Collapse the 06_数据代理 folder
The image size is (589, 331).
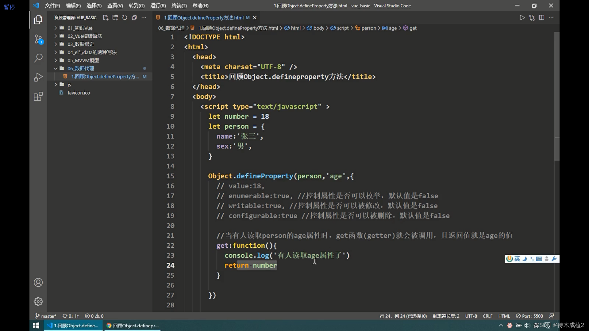(100, 68)
